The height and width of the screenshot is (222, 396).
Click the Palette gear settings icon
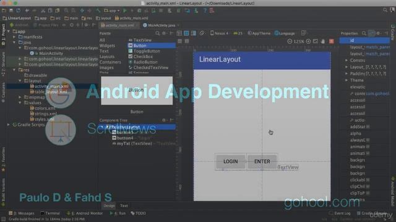(x=164, y=33)
